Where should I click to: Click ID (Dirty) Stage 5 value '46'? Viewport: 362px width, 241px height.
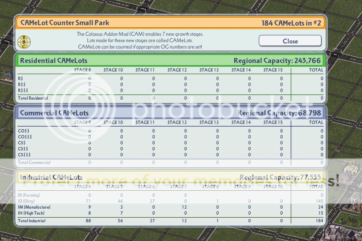120,201
